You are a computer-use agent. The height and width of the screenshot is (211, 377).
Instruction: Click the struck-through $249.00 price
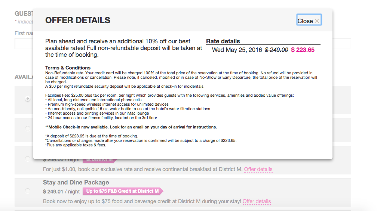[x=276, y=50]
